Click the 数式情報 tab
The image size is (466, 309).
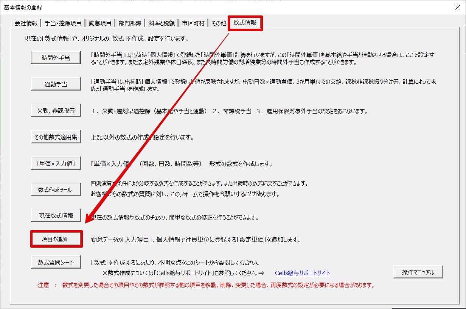pyautogui.click(x=245, y=23)
